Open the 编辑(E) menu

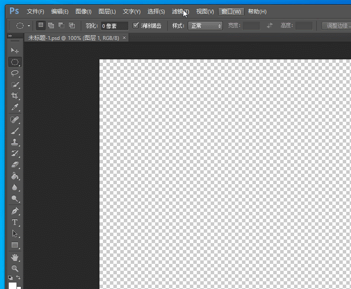pyautogui.click(x=60, y=11)
